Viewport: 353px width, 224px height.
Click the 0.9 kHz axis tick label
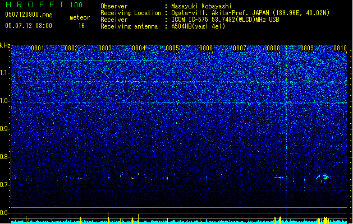tap(4, 129)
